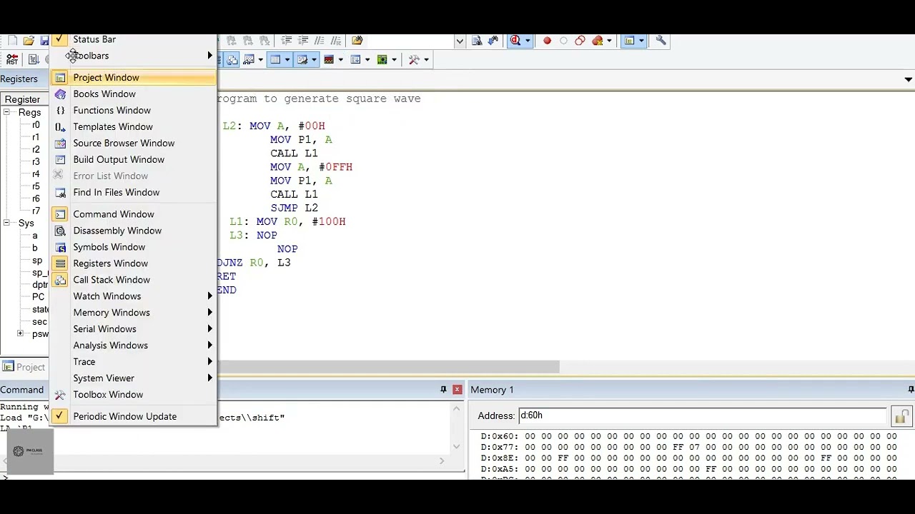Image resolution: width=915 pixels, height=514 pixels.
Task: Close the Command window panel
Action: click(457, 390)
